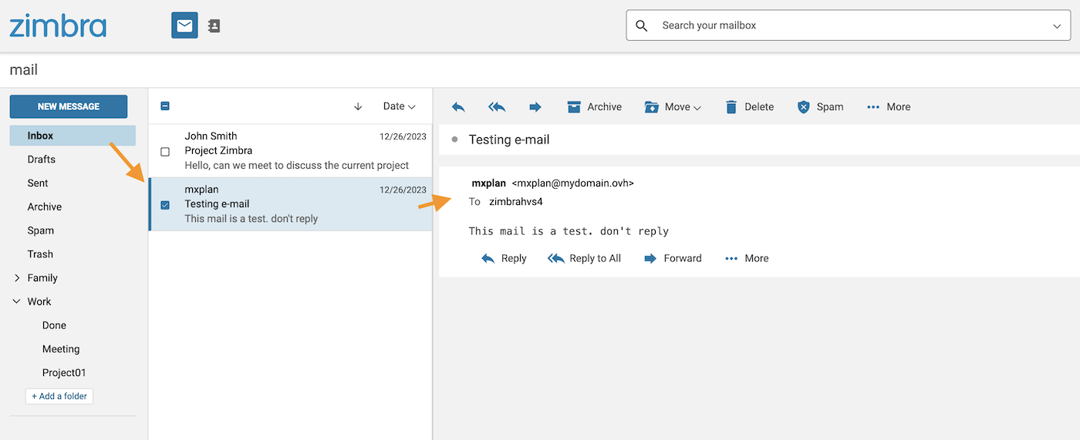
Task: Click the NEW MESSAGE button
Action: pos(69,106)
